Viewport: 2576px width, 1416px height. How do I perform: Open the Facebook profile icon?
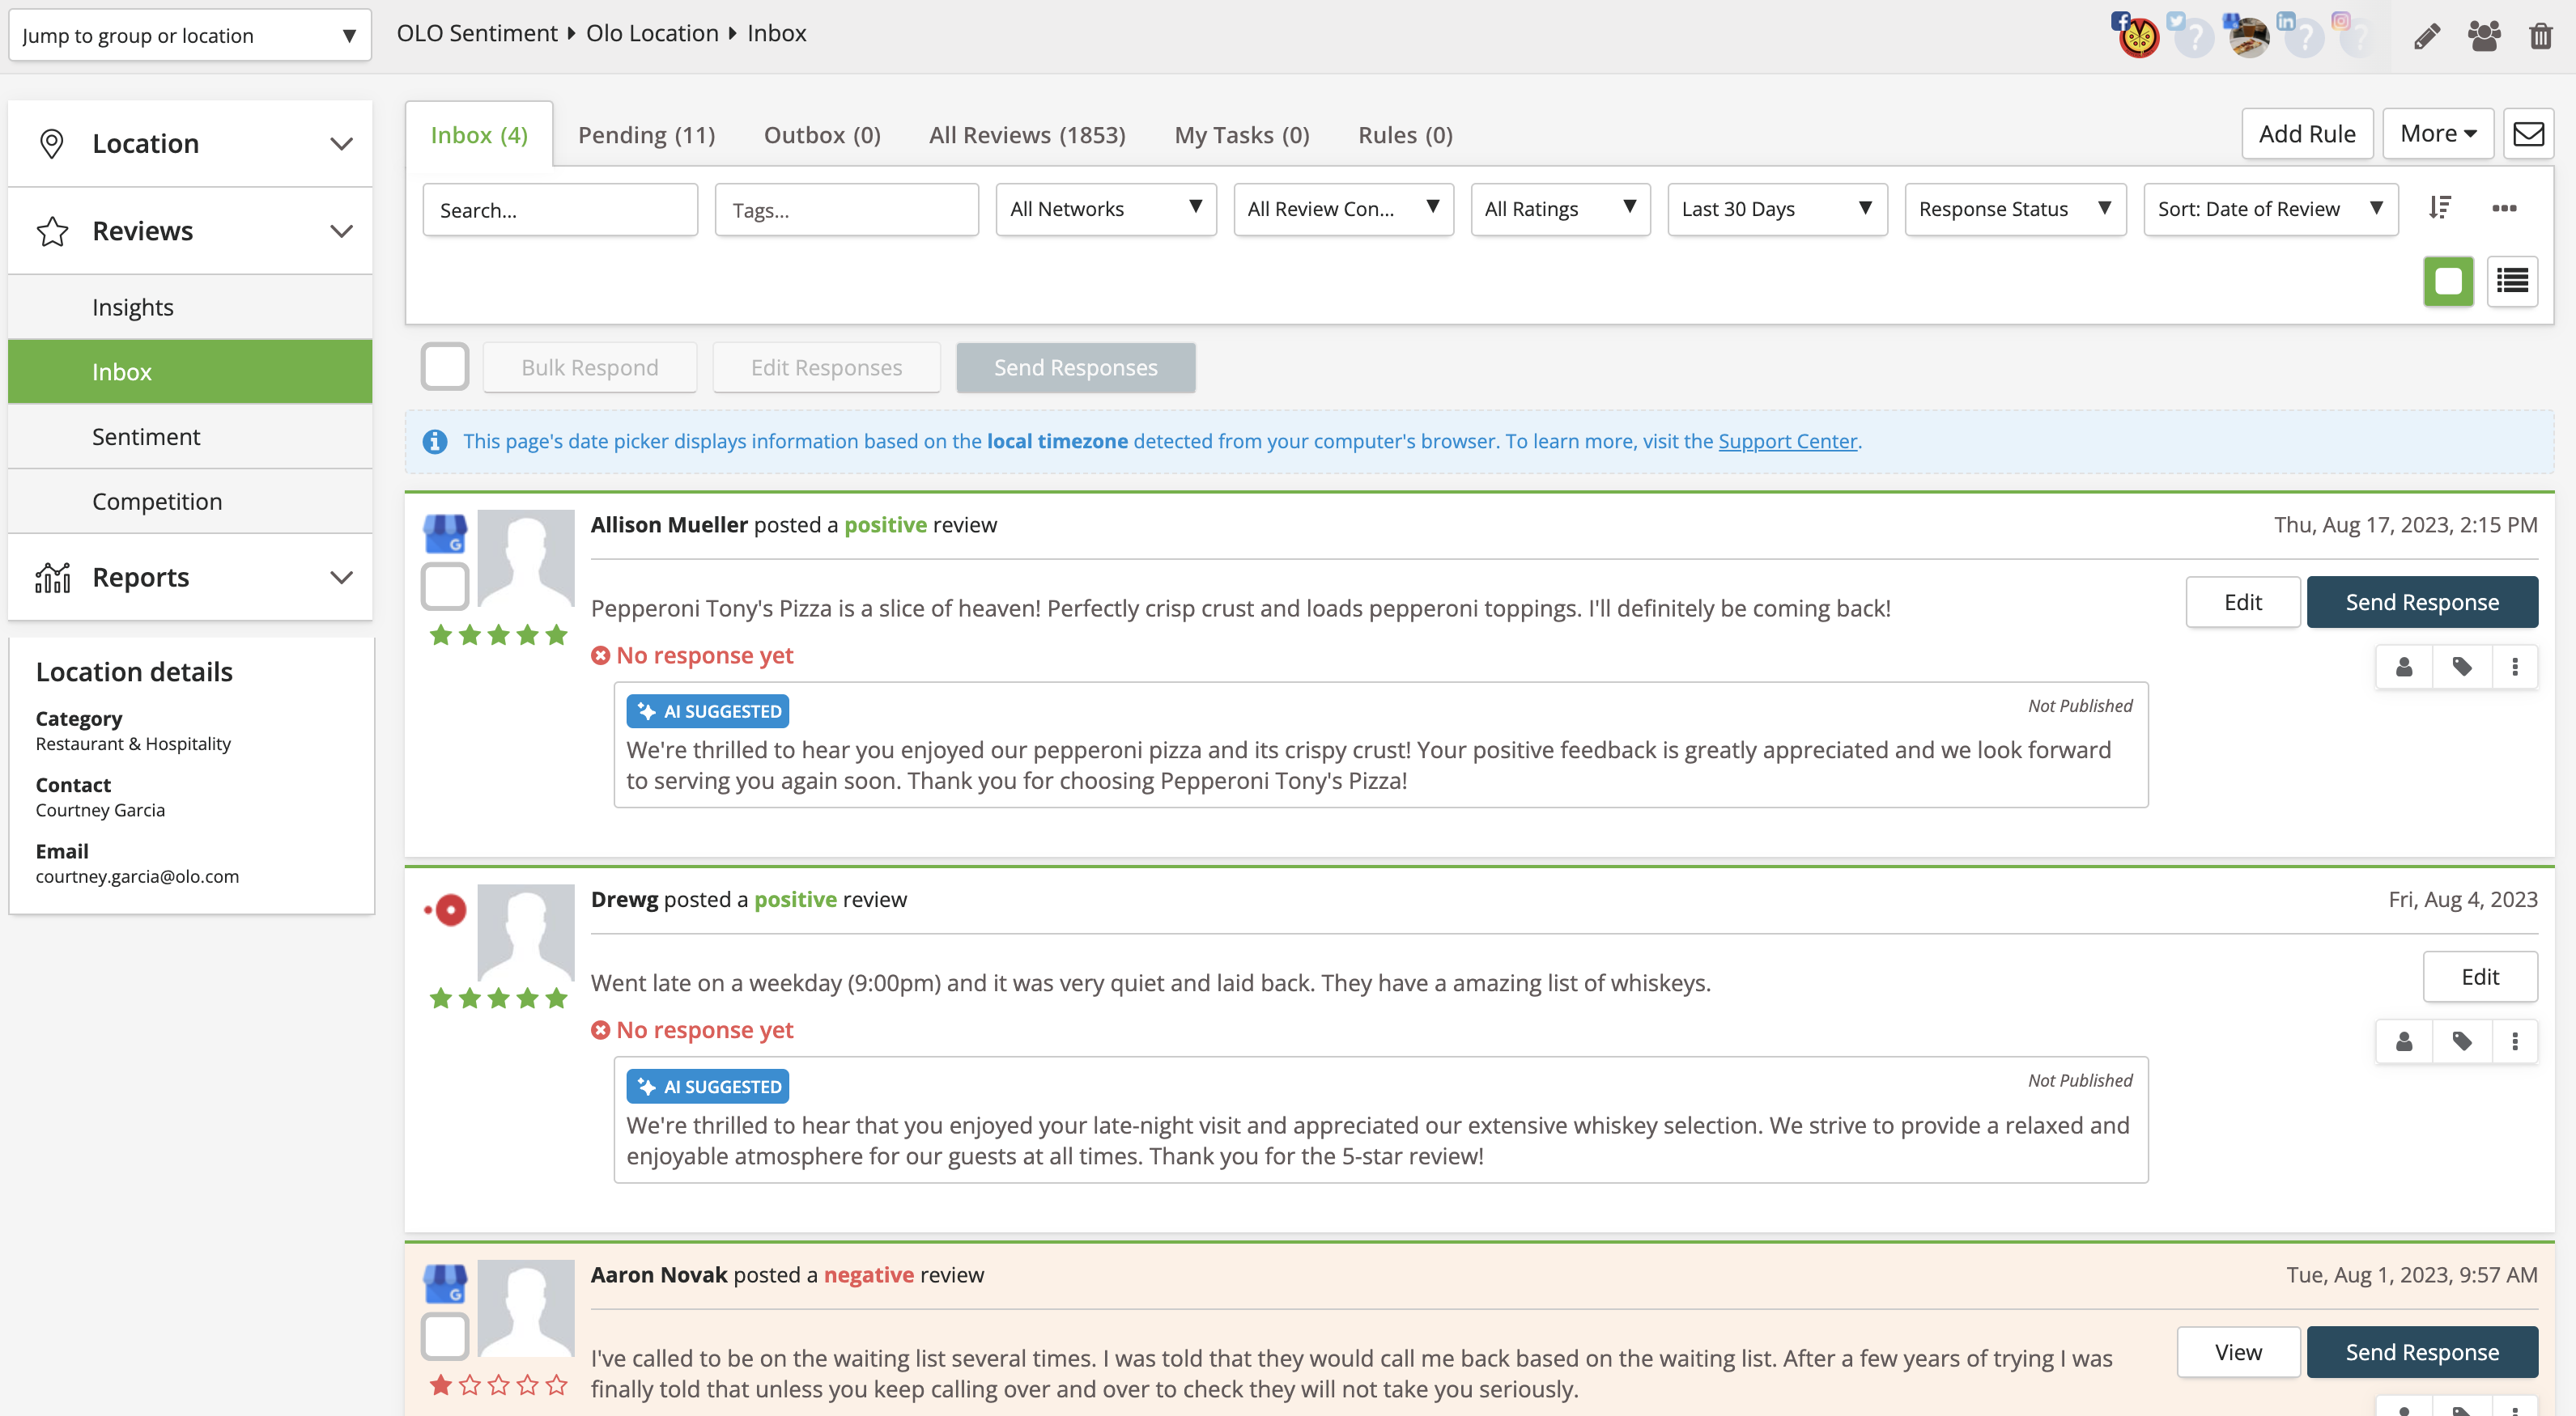click(2138, 37)
